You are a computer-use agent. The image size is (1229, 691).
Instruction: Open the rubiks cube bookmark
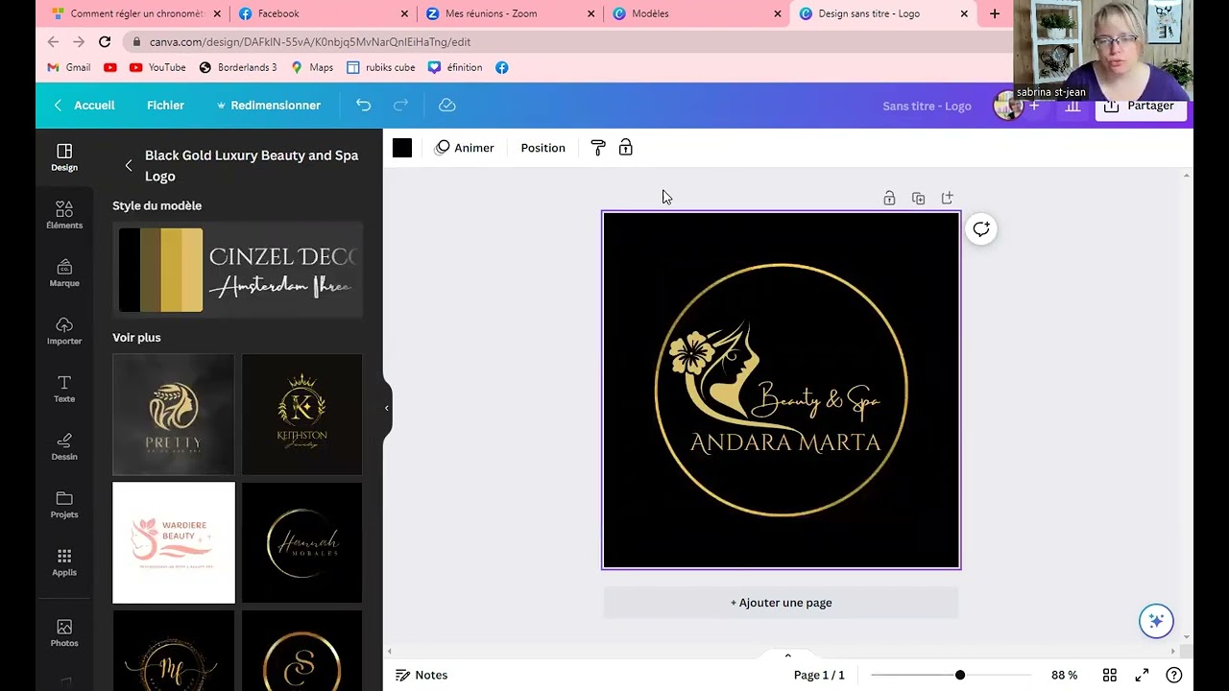381,67
